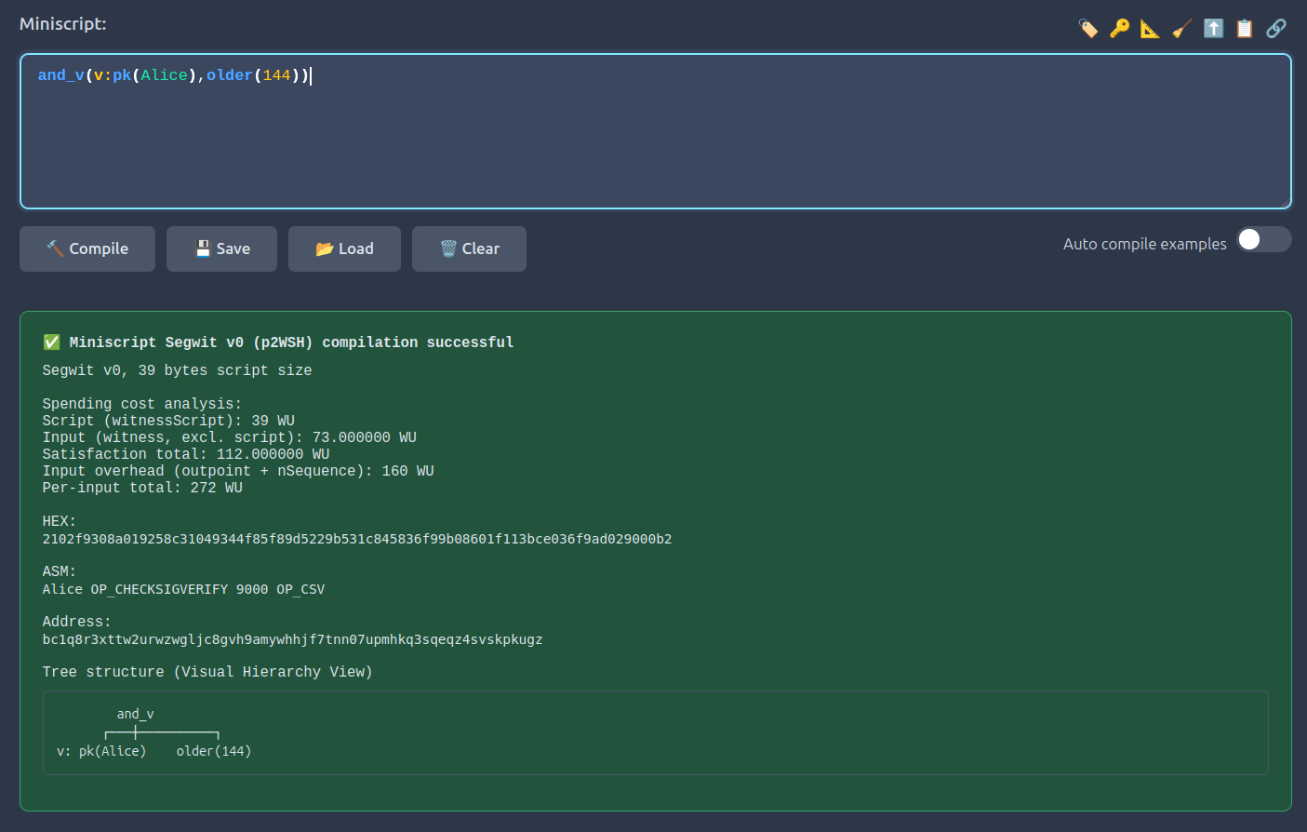Screen dimensions: 1307x832
Task: Click the broom icon in the Miniscript toolbar
Action: [x=1181, y=29]
